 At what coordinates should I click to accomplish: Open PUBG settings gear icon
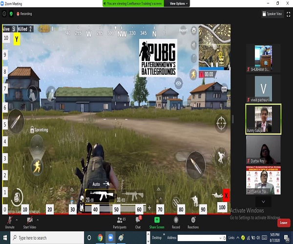pos(194,30)
